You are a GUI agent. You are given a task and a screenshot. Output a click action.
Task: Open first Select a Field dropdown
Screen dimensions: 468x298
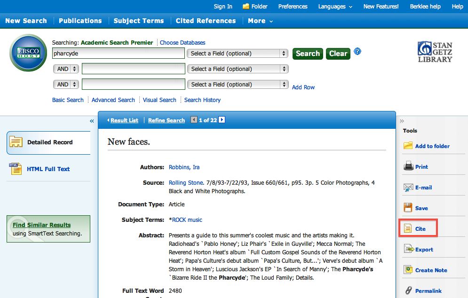(237, 54)
